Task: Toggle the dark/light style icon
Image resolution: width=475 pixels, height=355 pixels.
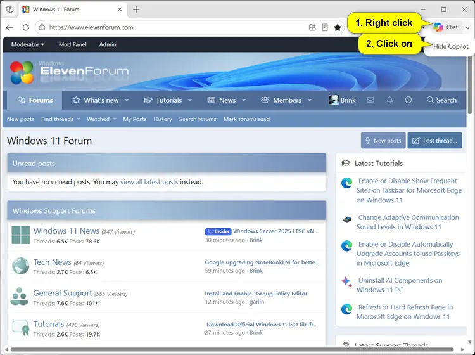Action: (x=408, y=100)
